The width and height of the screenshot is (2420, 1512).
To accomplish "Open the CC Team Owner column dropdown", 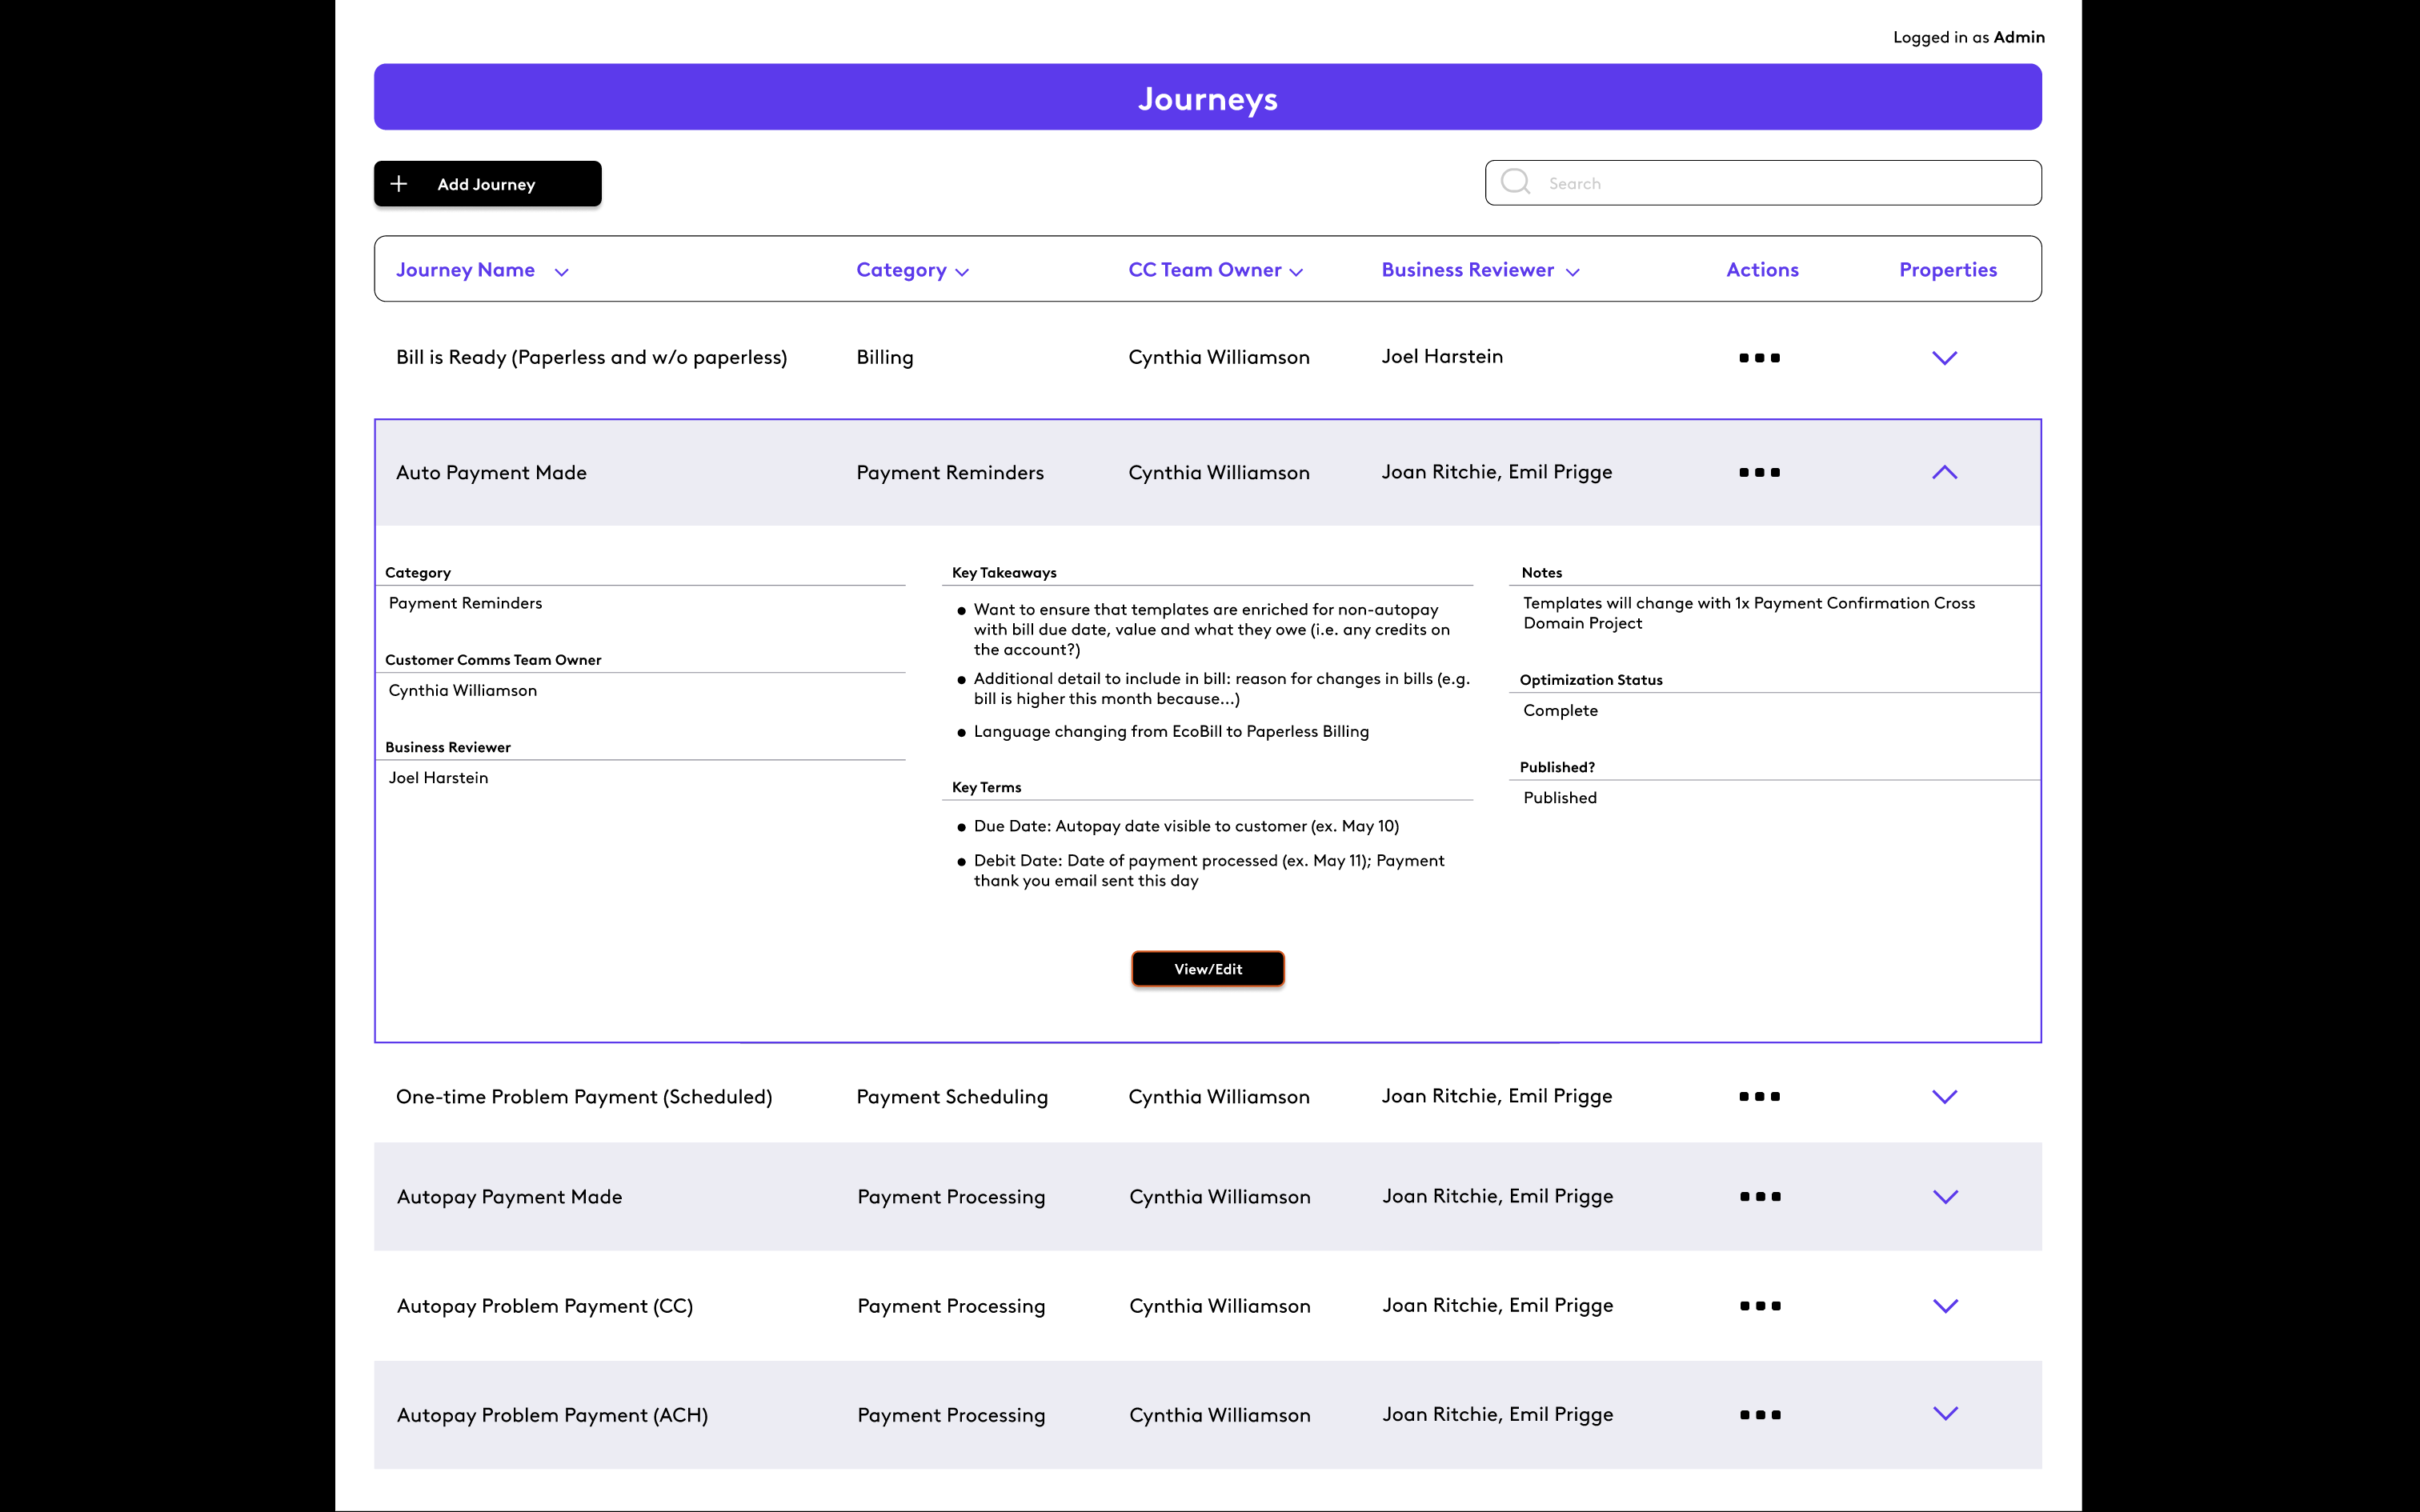I will click(1296, 272).
